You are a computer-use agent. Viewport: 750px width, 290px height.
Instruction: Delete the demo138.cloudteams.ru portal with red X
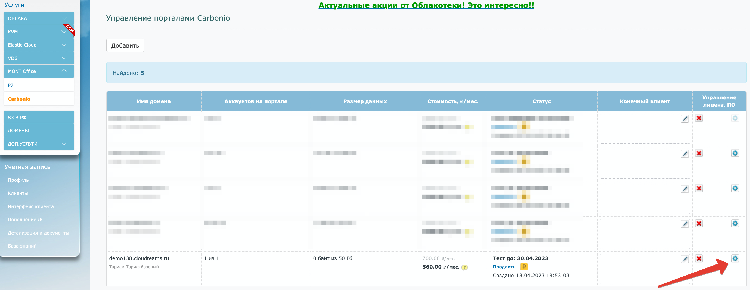point(699,258)
